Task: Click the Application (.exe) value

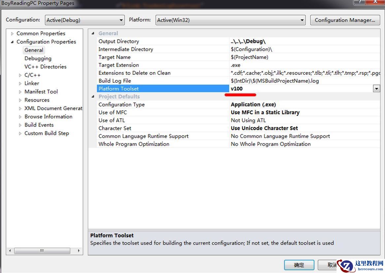Action: [253, 105]
